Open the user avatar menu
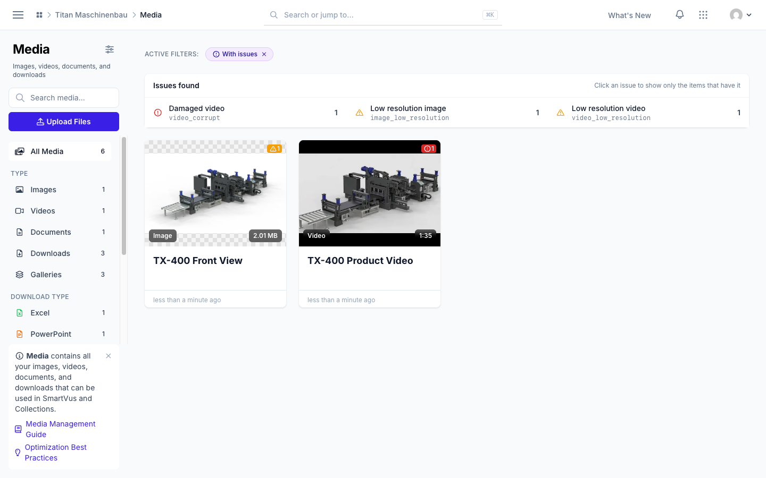 click(740, 15)
